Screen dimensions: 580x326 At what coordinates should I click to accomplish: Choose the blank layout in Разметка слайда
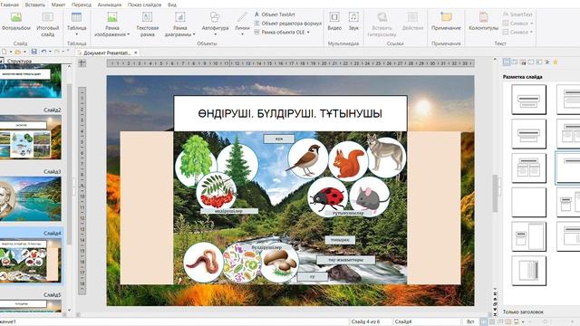[x=528, y=202]
